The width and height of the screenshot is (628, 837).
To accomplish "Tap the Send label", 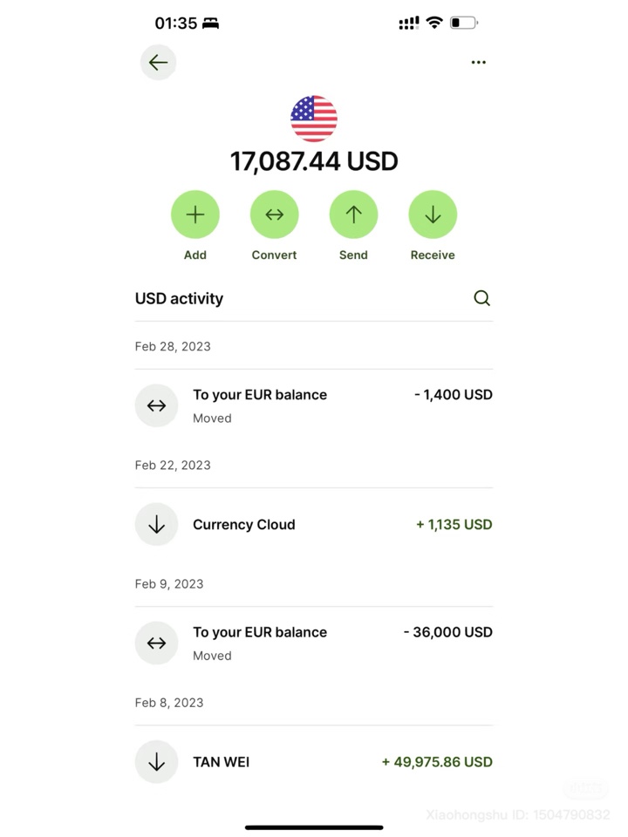I will tap(353, 255).
